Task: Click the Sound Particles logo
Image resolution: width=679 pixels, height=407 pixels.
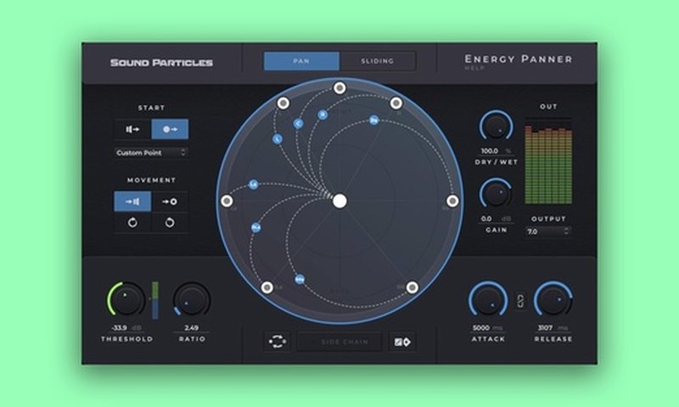Action: click(x=161, y=62)
